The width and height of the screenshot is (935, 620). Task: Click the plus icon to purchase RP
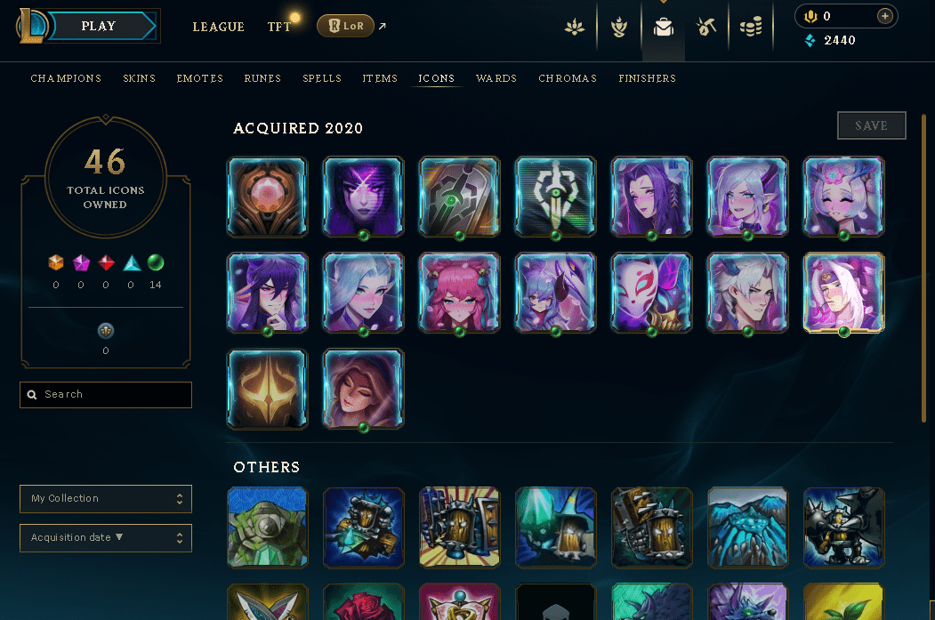[885, 16]
